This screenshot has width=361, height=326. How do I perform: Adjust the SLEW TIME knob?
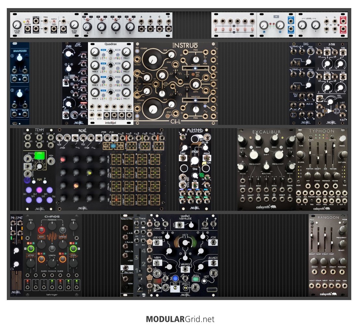(x=74, y=24)
